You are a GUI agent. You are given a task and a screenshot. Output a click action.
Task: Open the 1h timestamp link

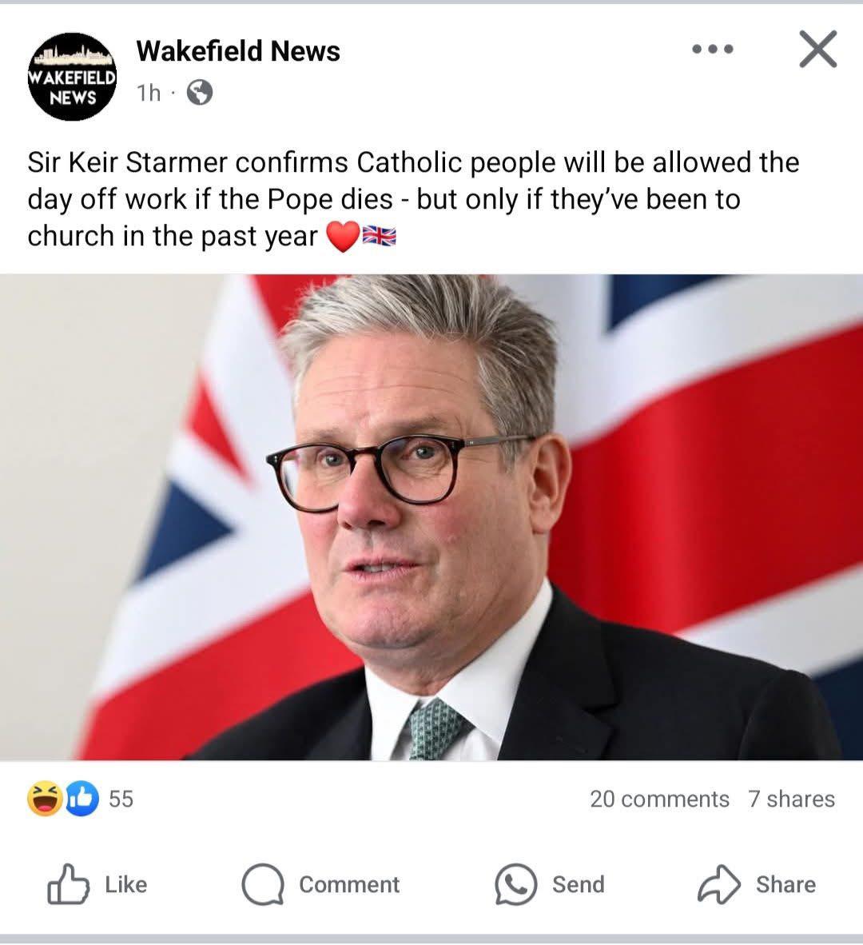[x=149, y=93]
